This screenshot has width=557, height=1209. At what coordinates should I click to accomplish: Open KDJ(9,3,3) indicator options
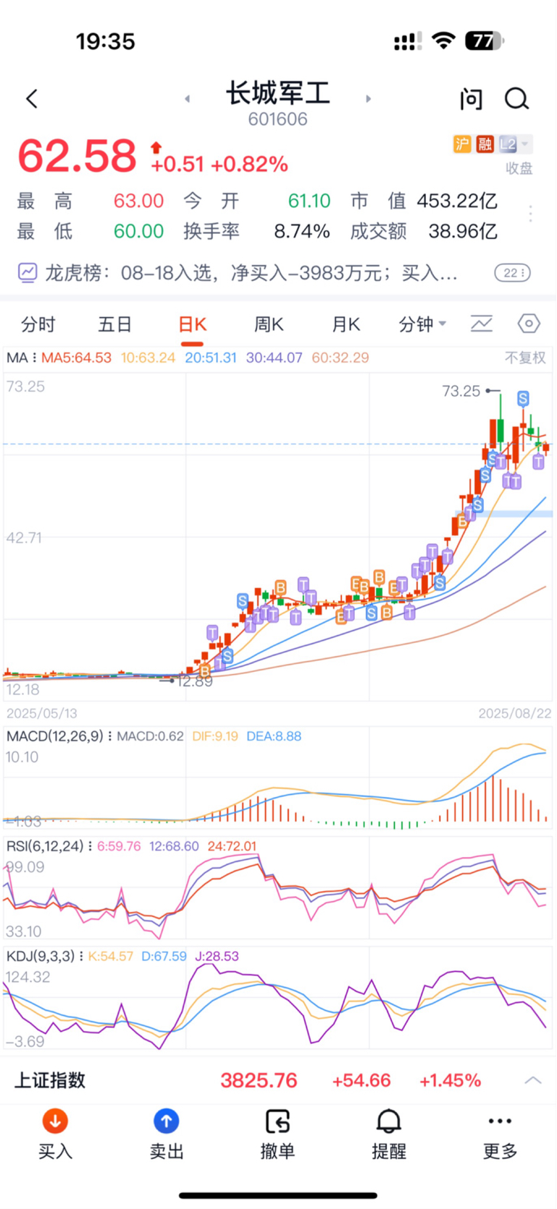(45, 956)
